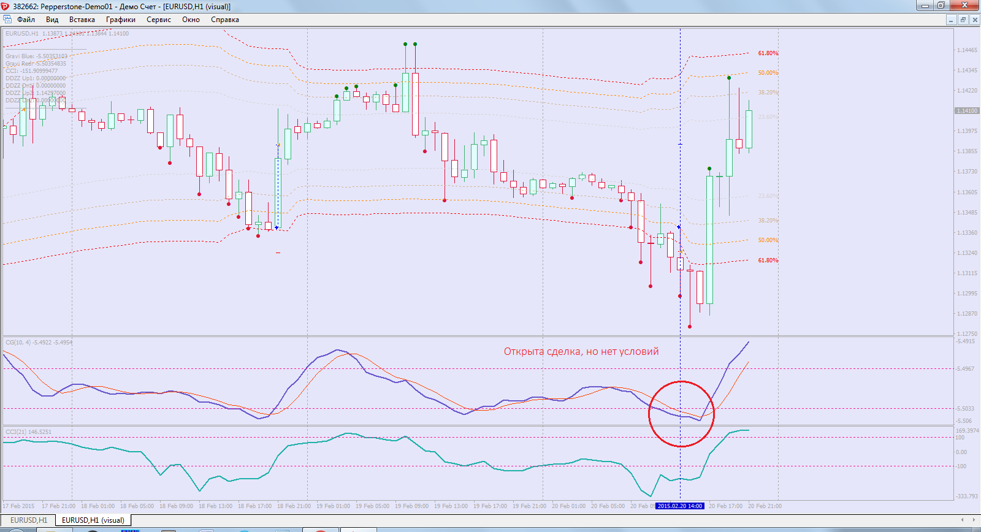981x532 pixels.
Task: Click the 20 Feb 17:00 time label
Action: click(725, 506)
